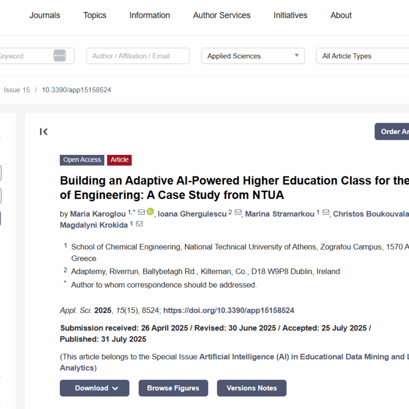409x409 pixels.
Task: Open the Initiatives menu
Action: [290, 15]
